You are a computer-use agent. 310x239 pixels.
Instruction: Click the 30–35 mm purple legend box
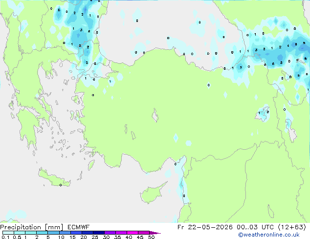click(110, 233)
